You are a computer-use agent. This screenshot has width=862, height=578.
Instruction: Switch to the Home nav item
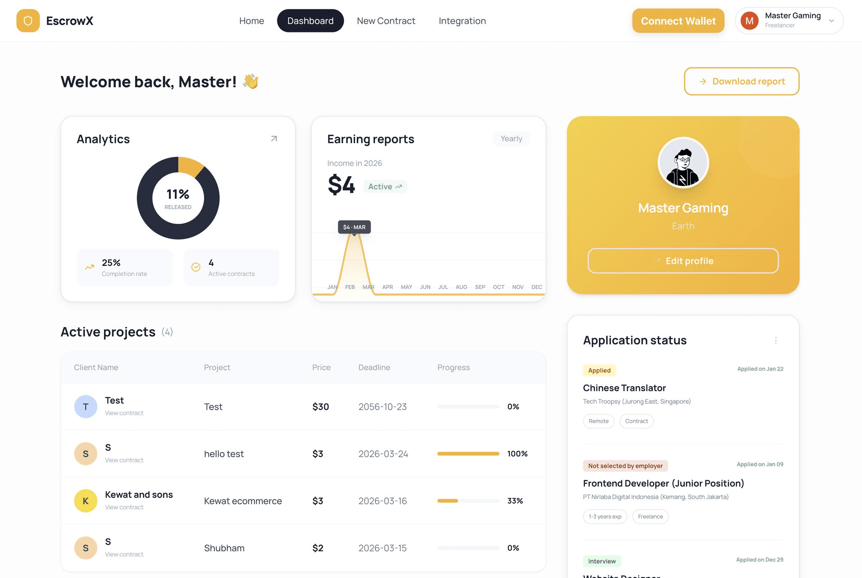[x=251, y=21]
